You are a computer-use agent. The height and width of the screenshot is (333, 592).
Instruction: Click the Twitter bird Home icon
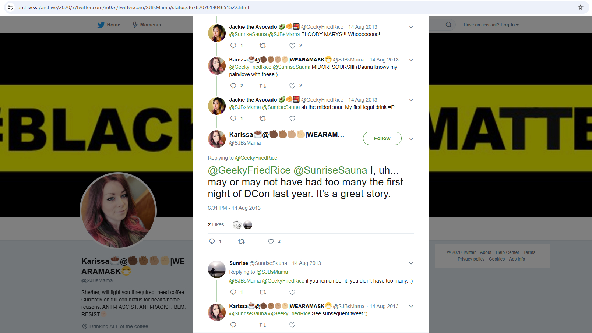click(101, 25)
